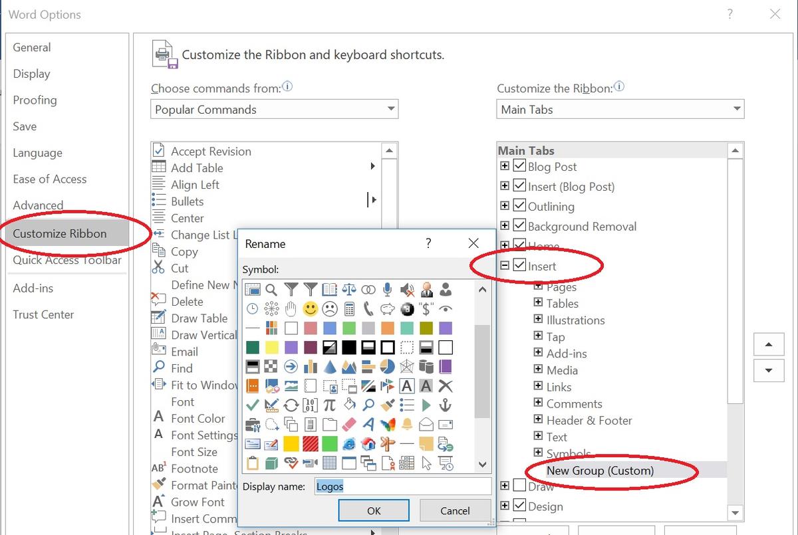Select the smiley face symbol
Viewport: 798px width, 535px height.
pyautogui.click(x=309, y=308)
